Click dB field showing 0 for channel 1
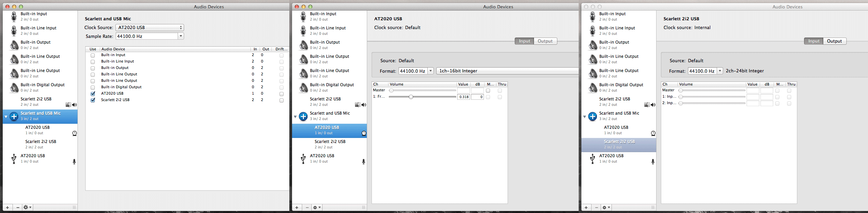868x213 pixels. 477,97
